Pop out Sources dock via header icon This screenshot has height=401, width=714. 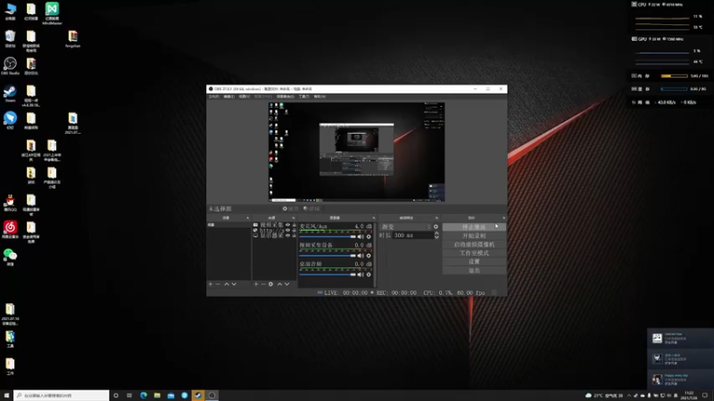pos(294,217)
